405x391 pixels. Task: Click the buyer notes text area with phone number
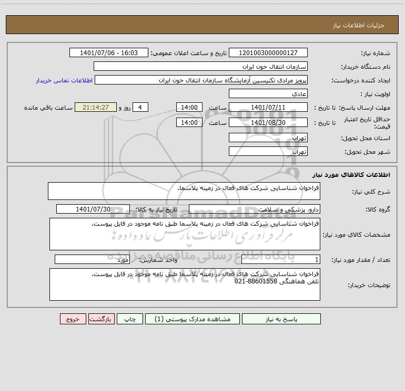(185, 284)
